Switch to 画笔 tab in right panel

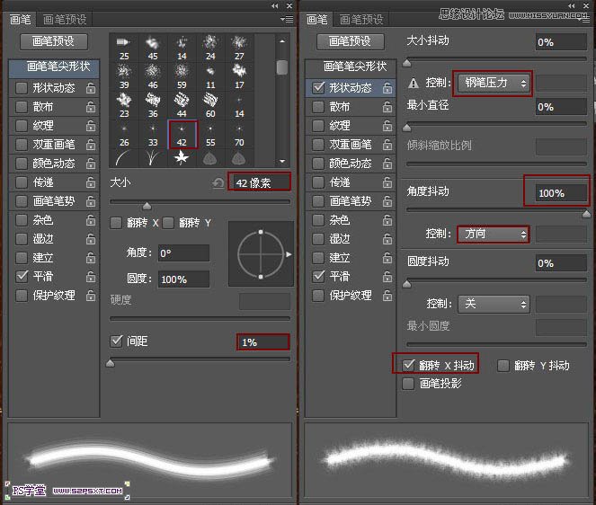316,20
